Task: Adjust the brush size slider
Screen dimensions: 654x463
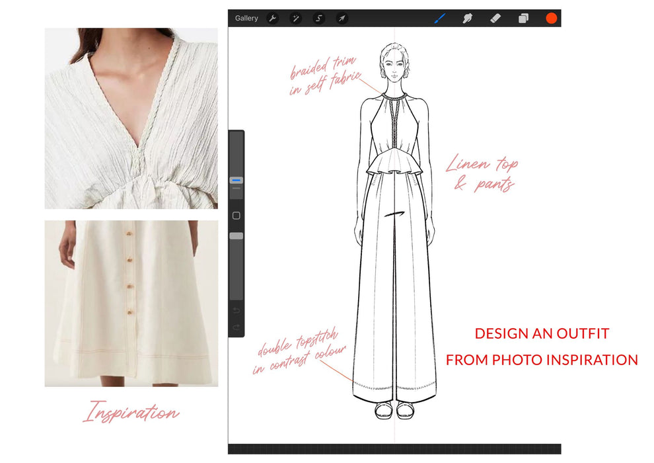Action: [235, 179]
